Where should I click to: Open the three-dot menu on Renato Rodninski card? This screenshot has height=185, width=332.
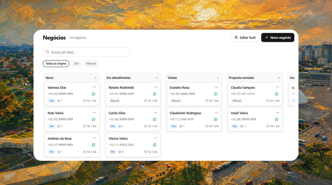point(155,87)
